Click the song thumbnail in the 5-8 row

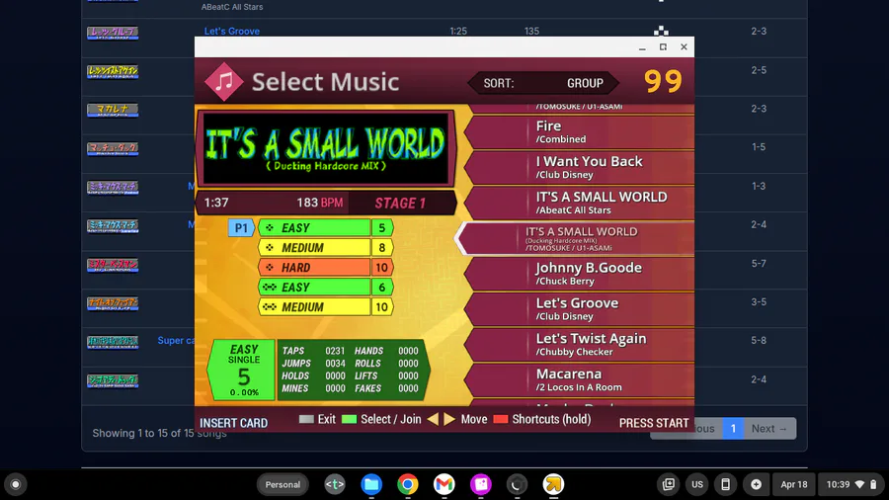coord(113,342)
